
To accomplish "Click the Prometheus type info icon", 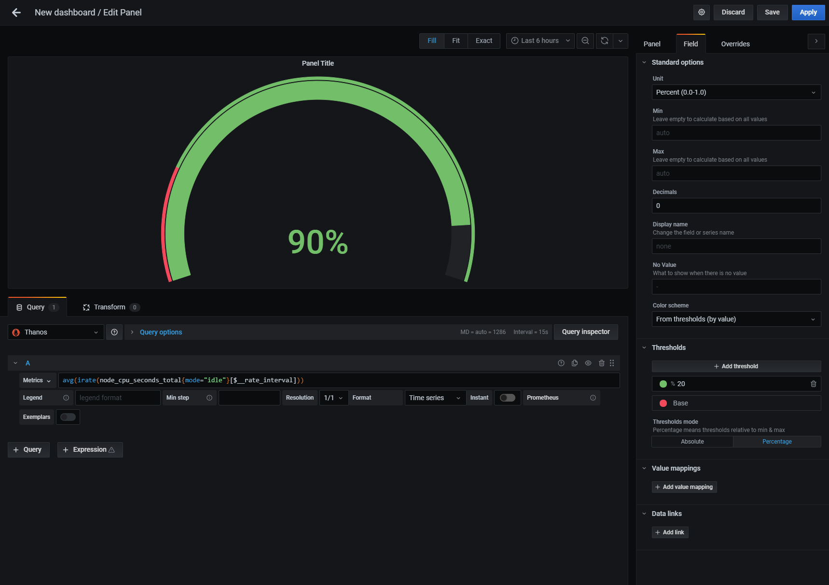I will coord(593,398).
